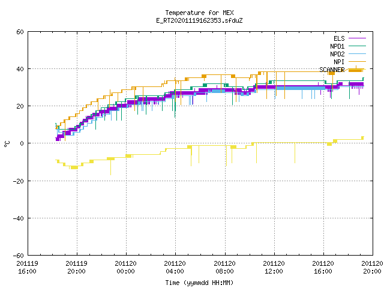Click the green NPD1 legend line sample

point(357,46)
